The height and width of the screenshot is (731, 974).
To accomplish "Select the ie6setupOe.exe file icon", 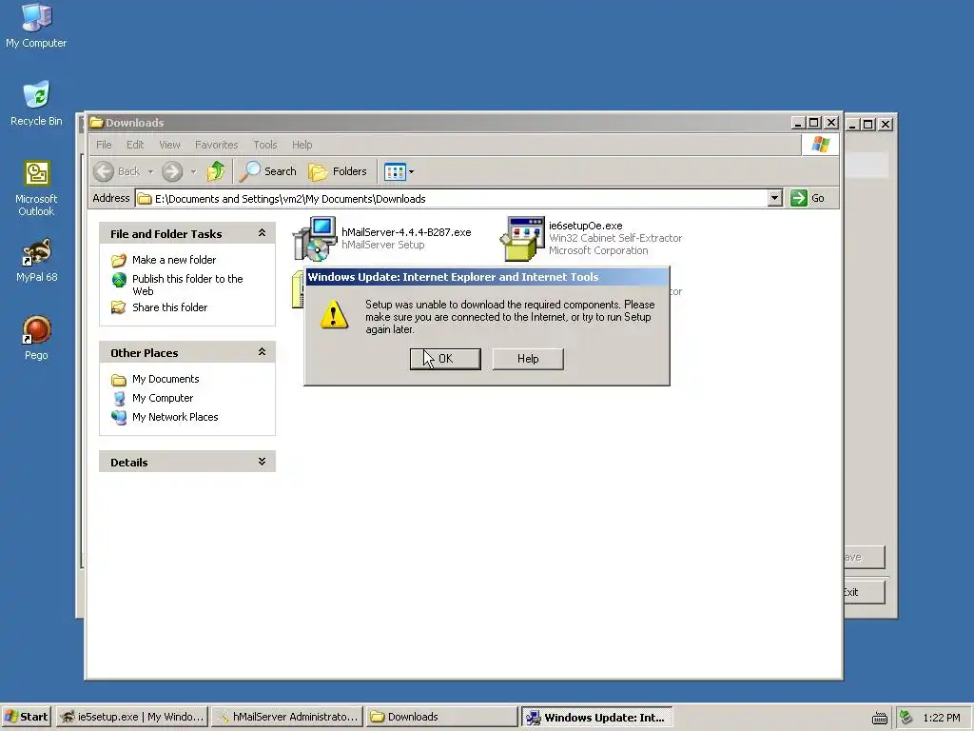I will 522,239.
